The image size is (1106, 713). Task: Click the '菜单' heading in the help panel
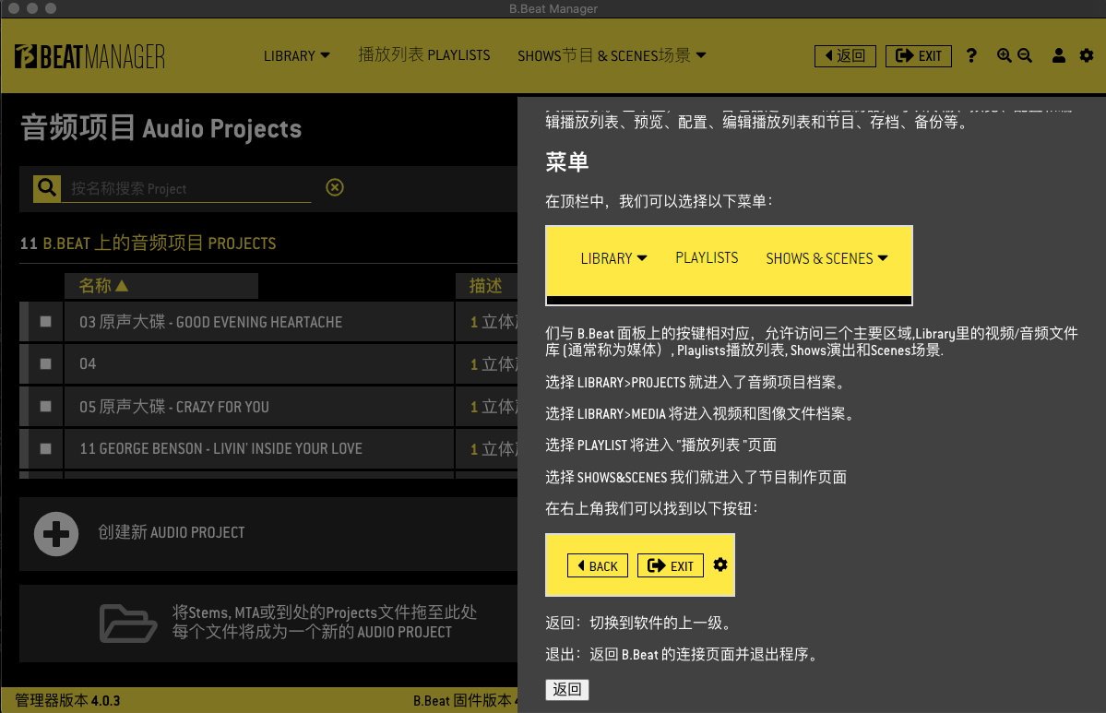(567, 162)
